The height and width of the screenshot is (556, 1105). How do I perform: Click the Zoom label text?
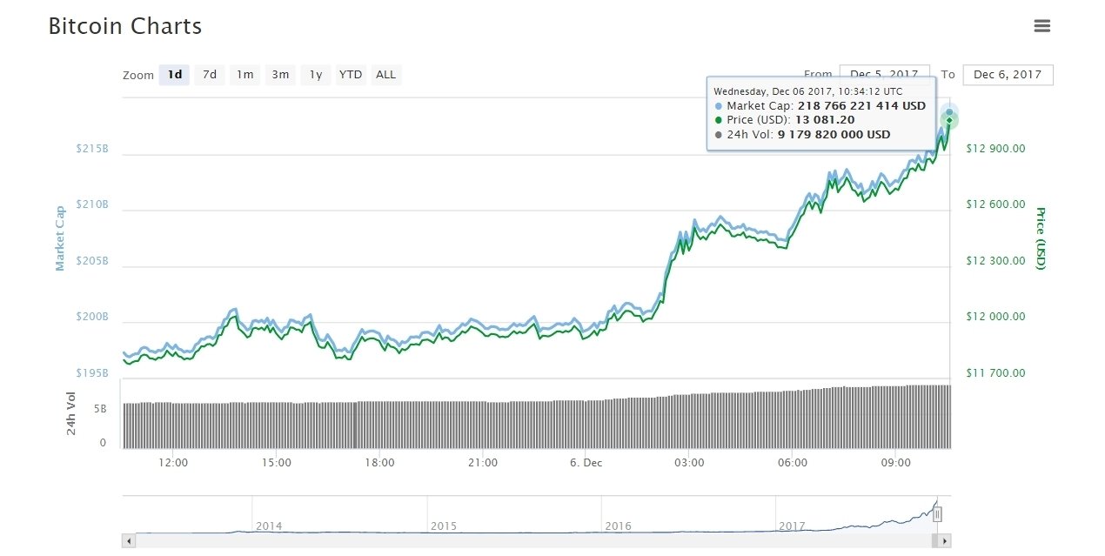click(x=138, y=76)
